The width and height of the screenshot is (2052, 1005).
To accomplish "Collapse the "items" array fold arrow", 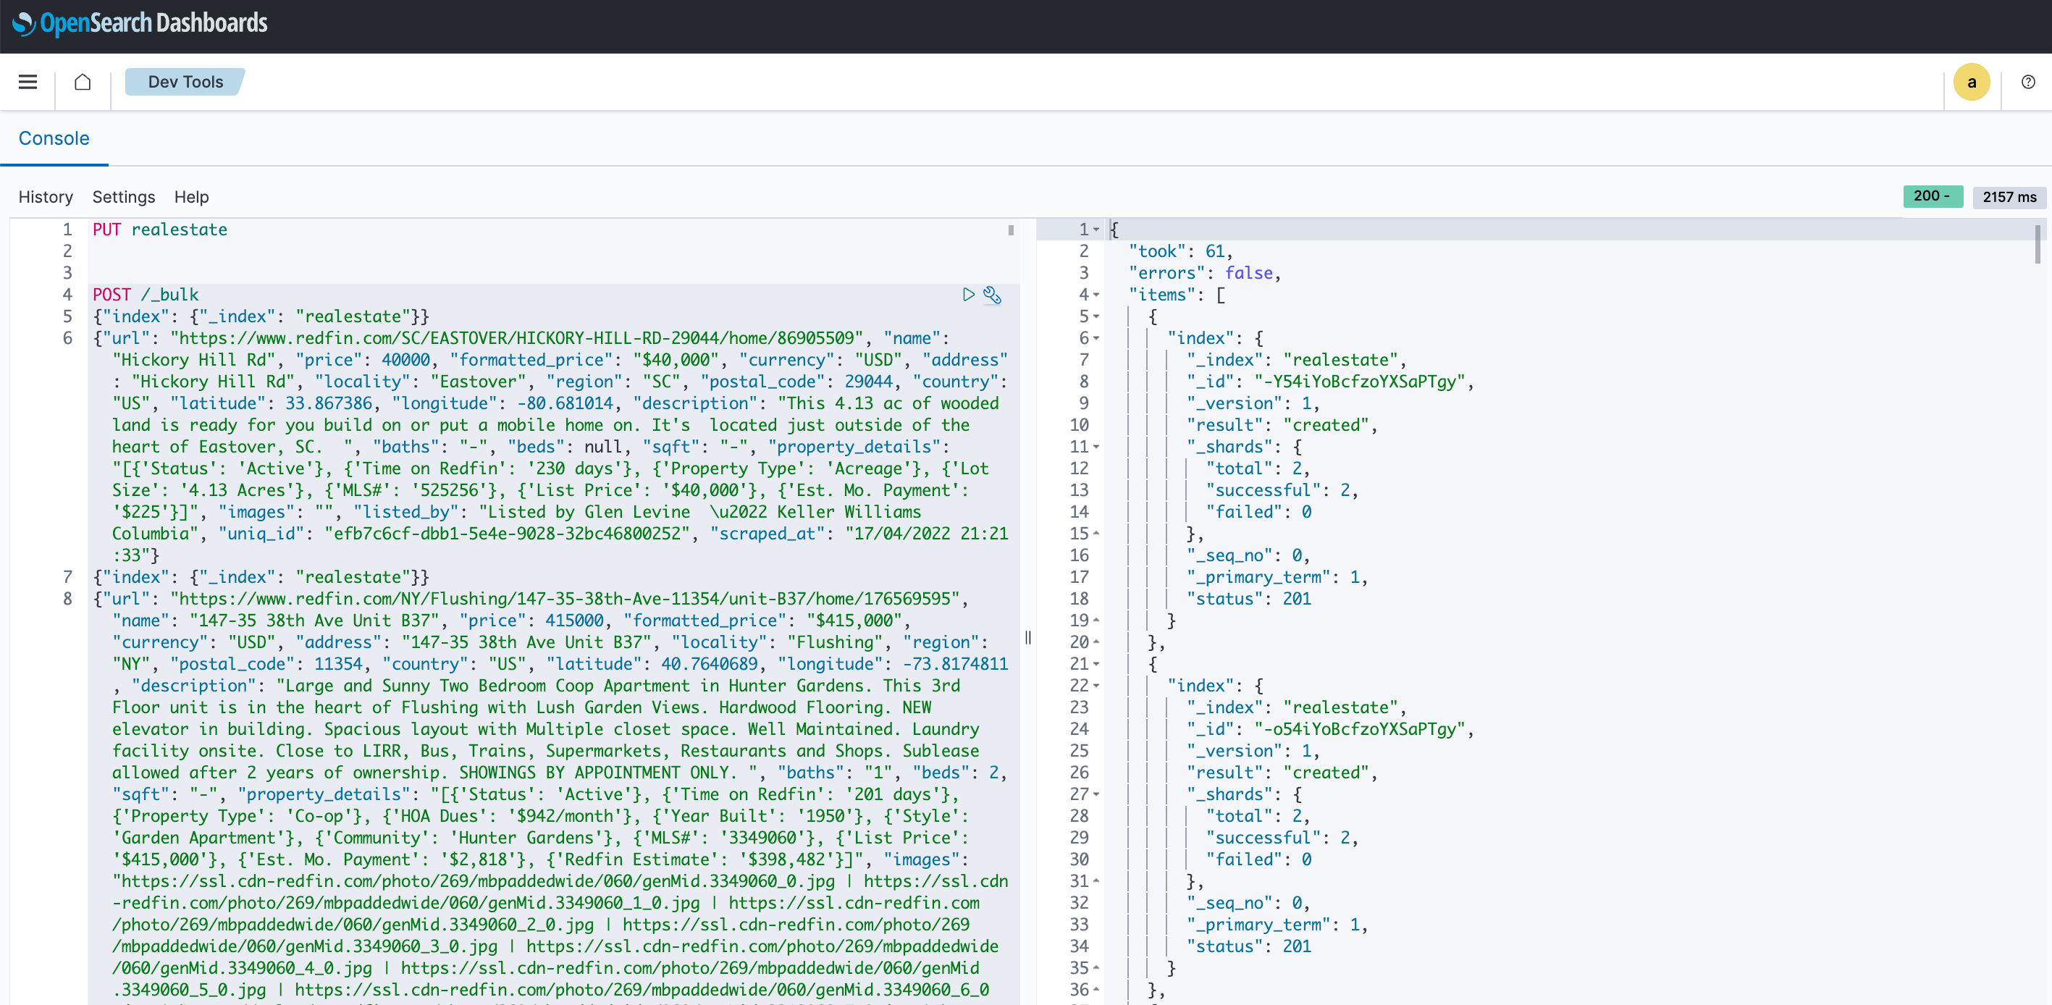I will pos(1097,295).
